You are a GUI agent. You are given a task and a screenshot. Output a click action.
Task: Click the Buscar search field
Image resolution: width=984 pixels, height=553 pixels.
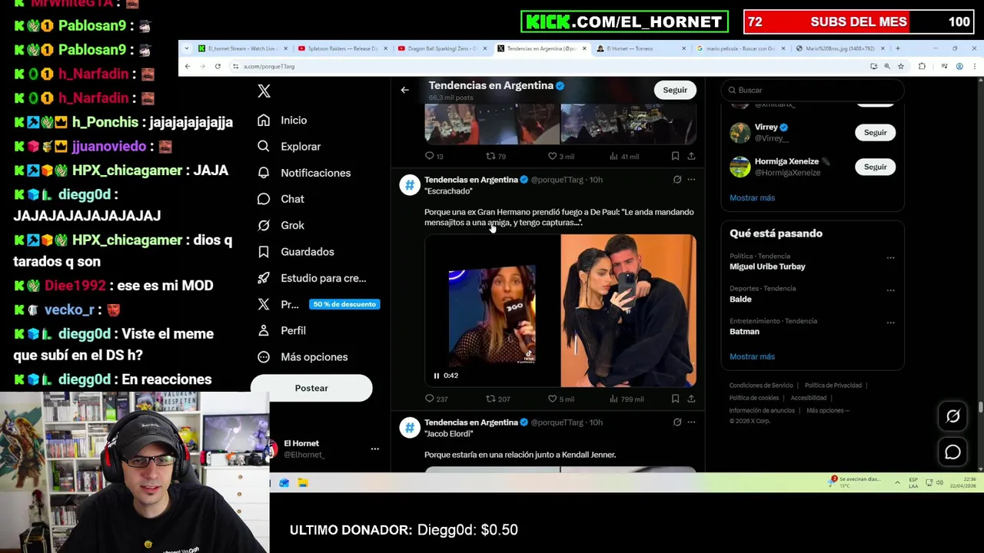(x=813, y=90)
